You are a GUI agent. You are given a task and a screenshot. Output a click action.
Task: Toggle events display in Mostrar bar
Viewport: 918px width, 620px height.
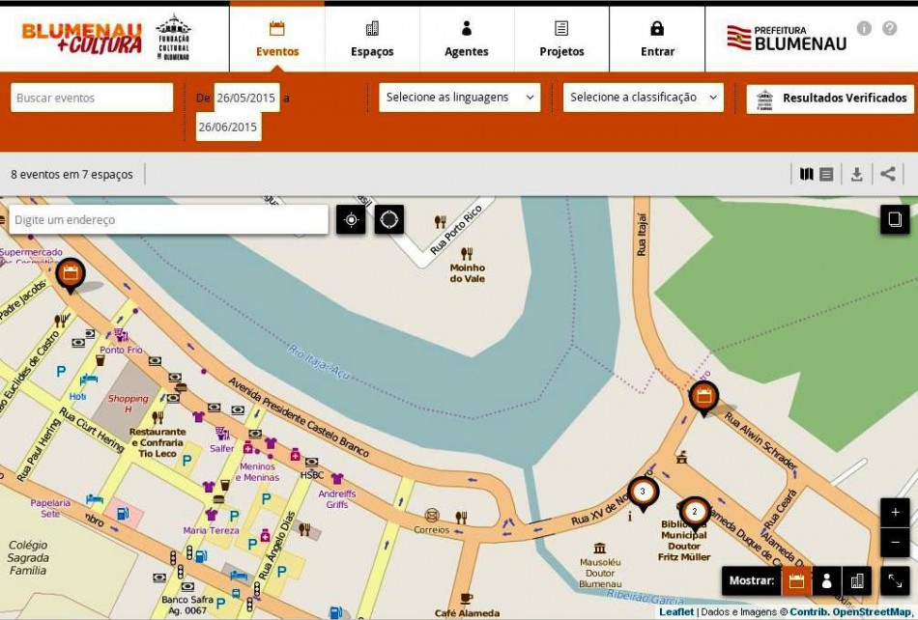click(796, 580)
